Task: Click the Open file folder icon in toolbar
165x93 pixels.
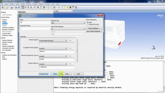Action: point(7,7)
